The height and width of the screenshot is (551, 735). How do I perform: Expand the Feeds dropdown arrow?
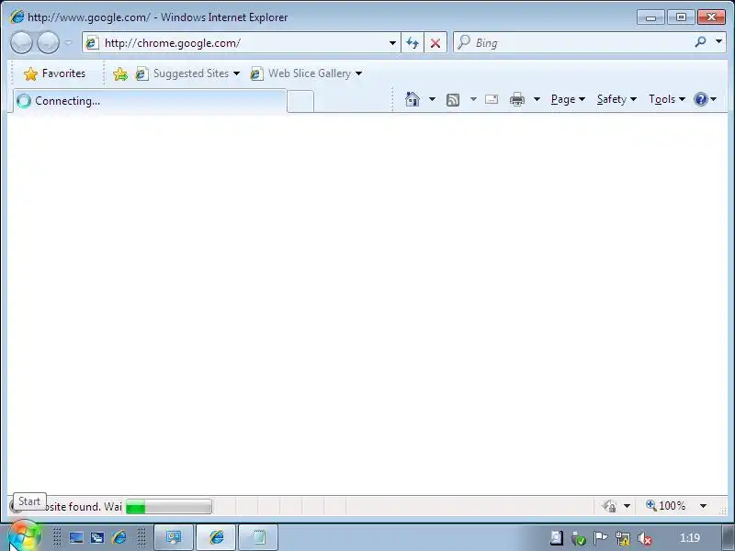(x=473, y=99)
